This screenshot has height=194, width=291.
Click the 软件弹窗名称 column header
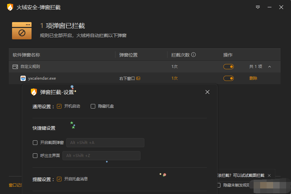coord(26,55)
